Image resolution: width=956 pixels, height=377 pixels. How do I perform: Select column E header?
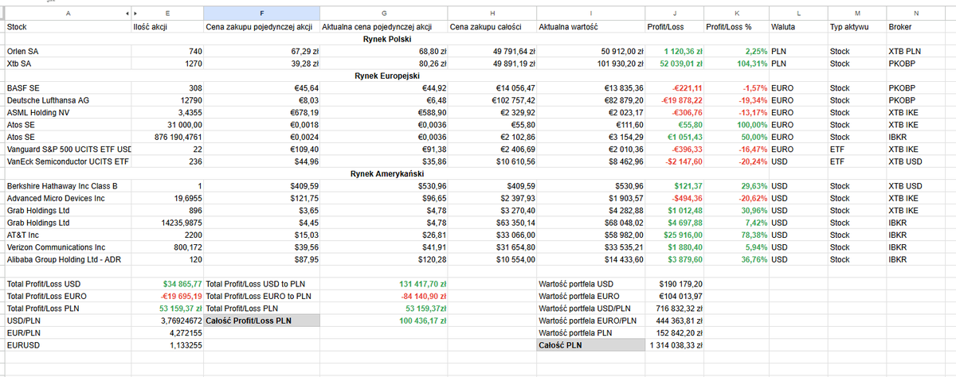[x=167, y=14]
